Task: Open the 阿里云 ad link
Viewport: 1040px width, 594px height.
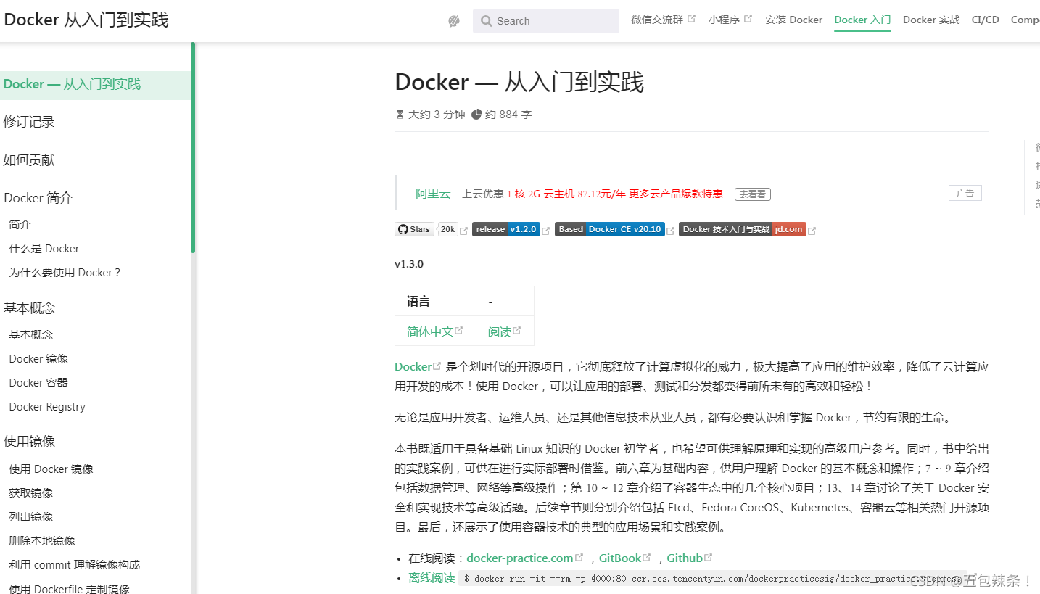Action: (433, 194)
